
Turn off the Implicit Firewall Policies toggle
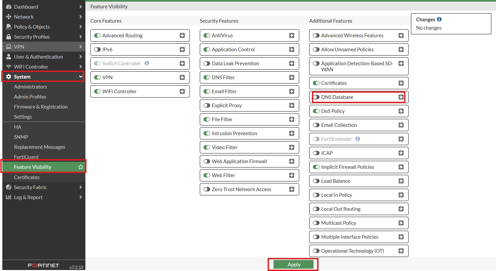(x=316, y=167)
